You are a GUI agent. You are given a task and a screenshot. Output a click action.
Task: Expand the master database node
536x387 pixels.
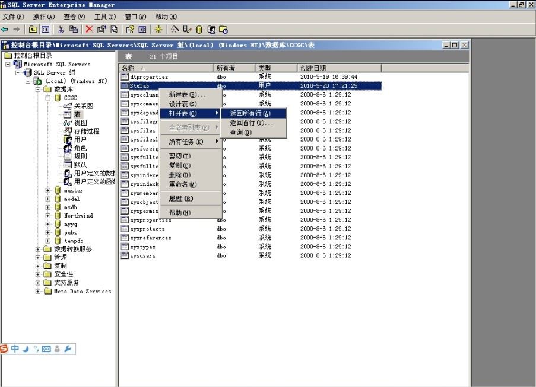[x=48, y=190]
